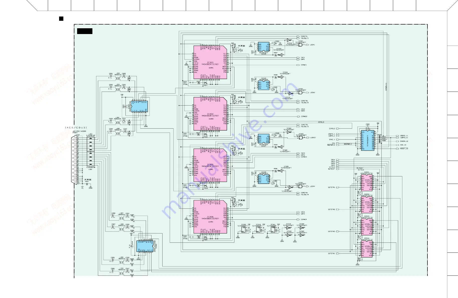Click the SYNC_1 input label
The height and width of the screenshot is (298, 458).
332,140
